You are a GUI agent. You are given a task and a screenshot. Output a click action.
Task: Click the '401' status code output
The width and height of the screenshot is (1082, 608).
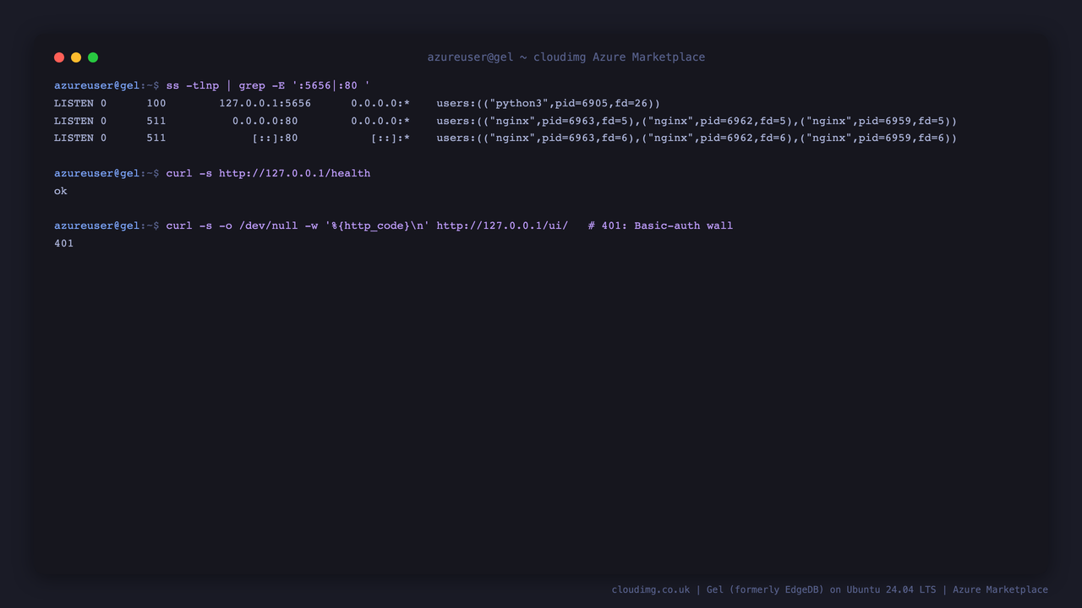pos(63,243)
